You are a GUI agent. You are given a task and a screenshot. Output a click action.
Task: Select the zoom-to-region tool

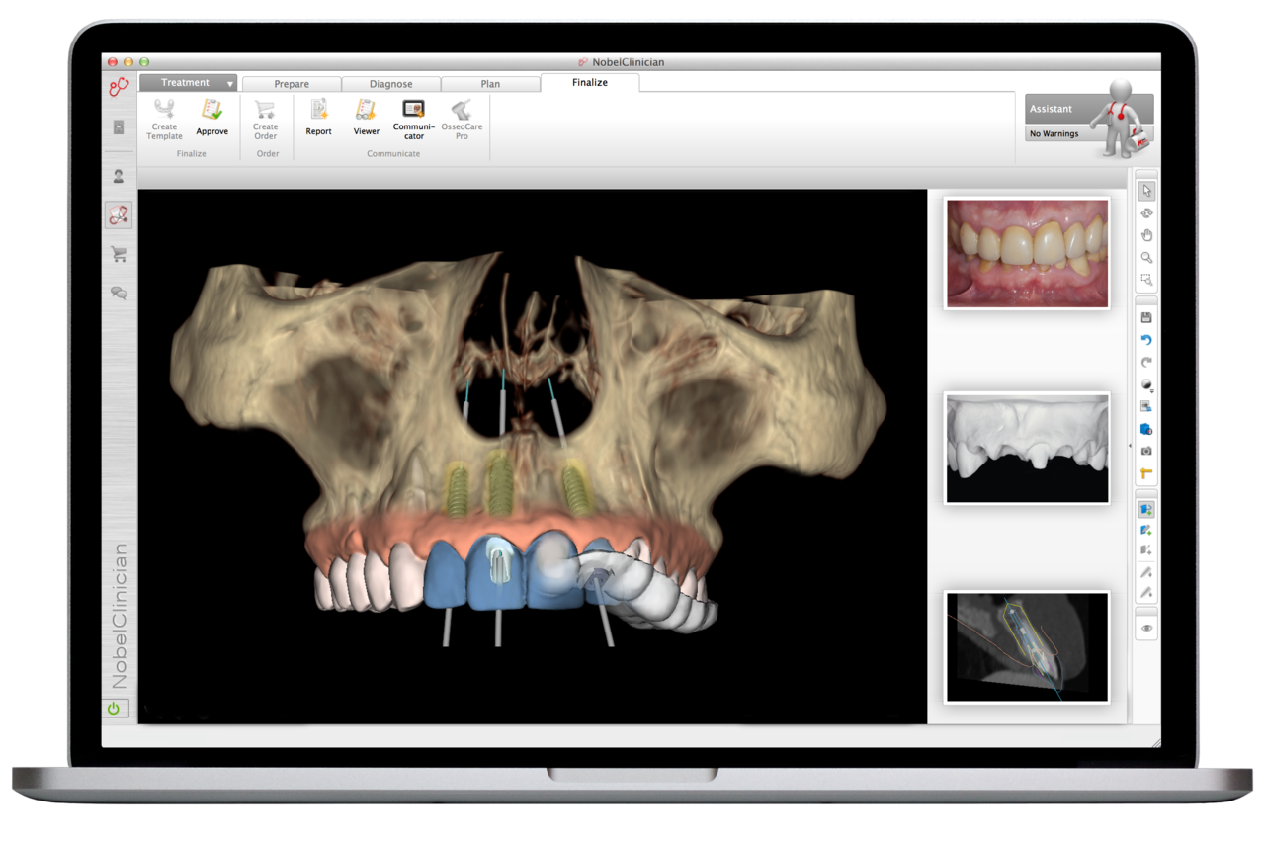1146,280
